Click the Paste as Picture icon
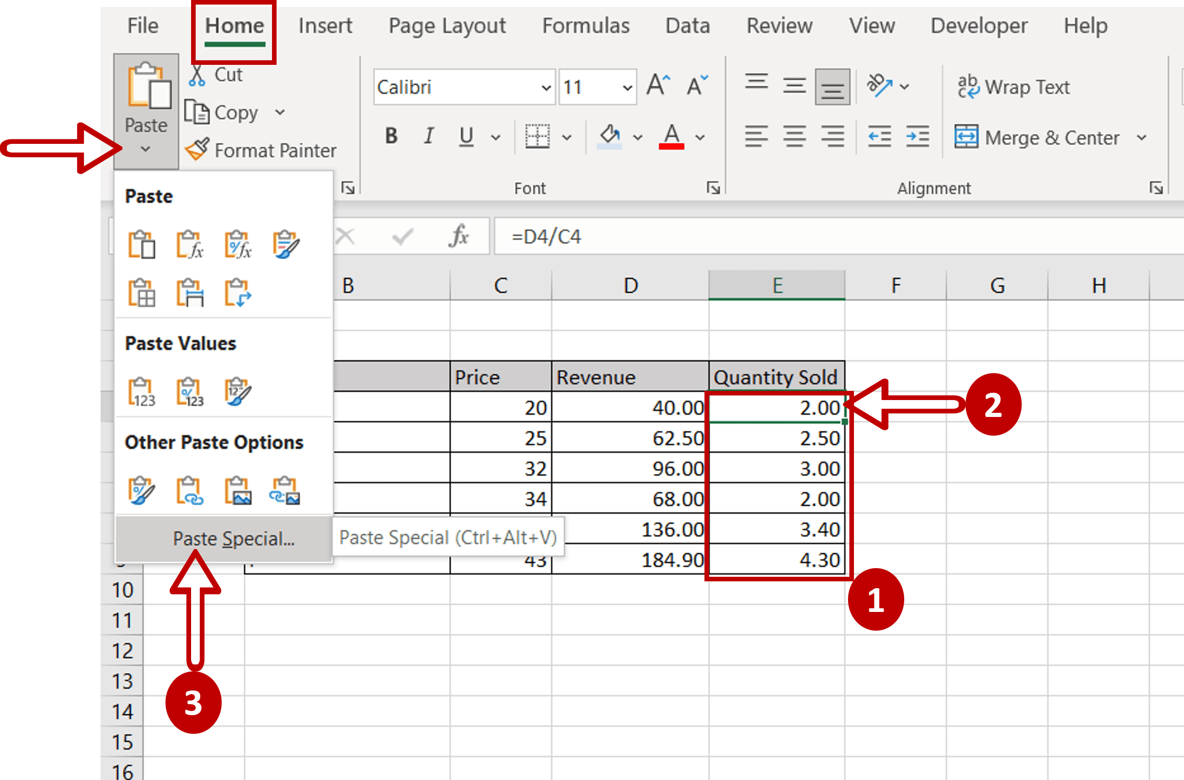The width and height of the screenshot is (1184, 780). pyautogui.click(x=239, y=490)
